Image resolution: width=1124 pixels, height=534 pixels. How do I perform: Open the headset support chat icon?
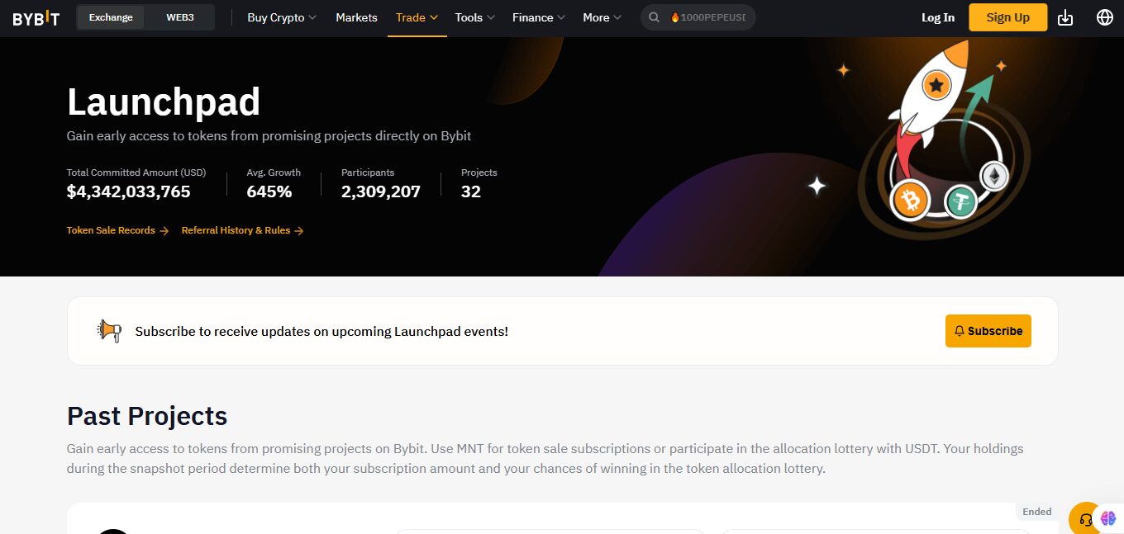[x=1086, y=519]
